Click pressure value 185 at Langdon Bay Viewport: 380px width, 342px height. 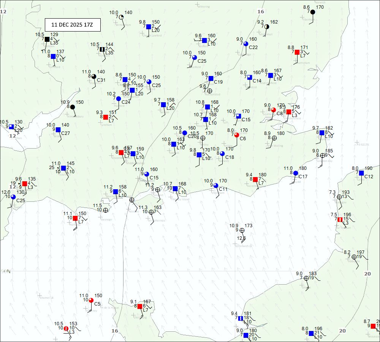click(x=329, y=151)
